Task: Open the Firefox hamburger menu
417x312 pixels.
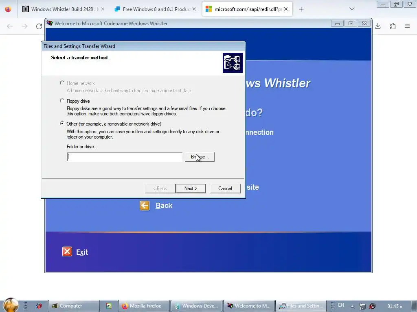Action: click(407, 26)
